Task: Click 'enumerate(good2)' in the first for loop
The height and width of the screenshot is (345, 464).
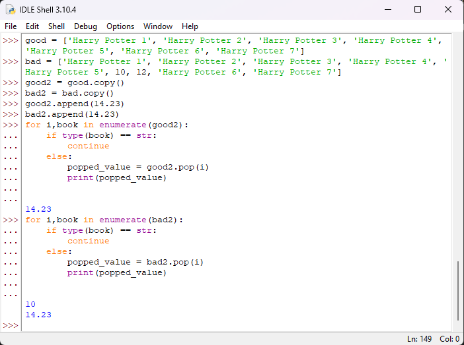Action: 141,125
